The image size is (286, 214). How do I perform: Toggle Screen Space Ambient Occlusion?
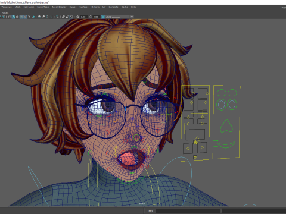pos(39,17)
